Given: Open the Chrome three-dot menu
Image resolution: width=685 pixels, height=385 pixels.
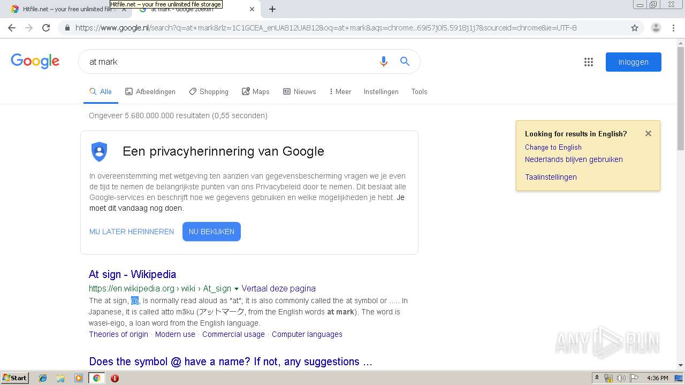Looking at the screenshot, I should coord(673,28).
